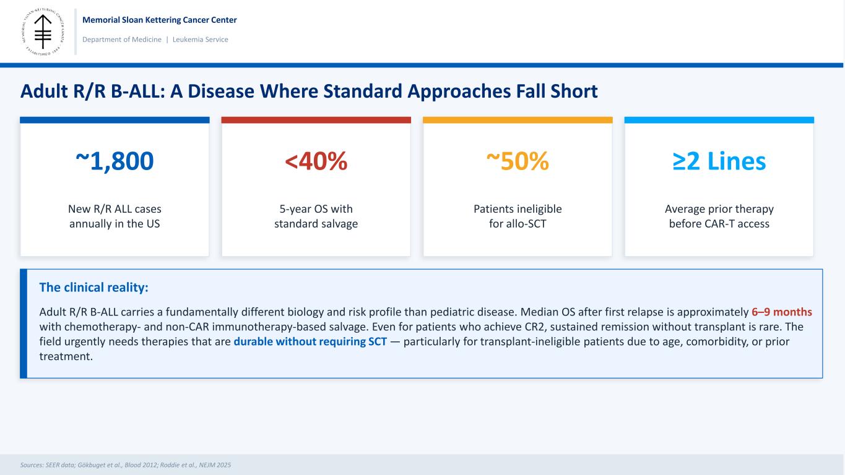Click the red highlighted "6–9 months" text
This screenshot has height=475, width=845.
[781, 312]
